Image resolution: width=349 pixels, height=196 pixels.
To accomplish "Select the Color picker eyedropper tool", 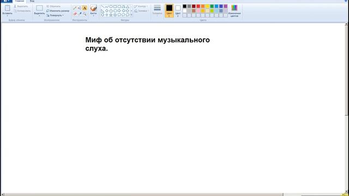I will click(x=80, y=14).
